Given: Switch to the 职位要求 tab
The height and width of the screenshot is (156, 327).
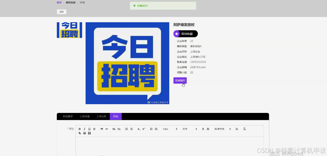Looking at the screenshot, I should (x=68, y=116).
